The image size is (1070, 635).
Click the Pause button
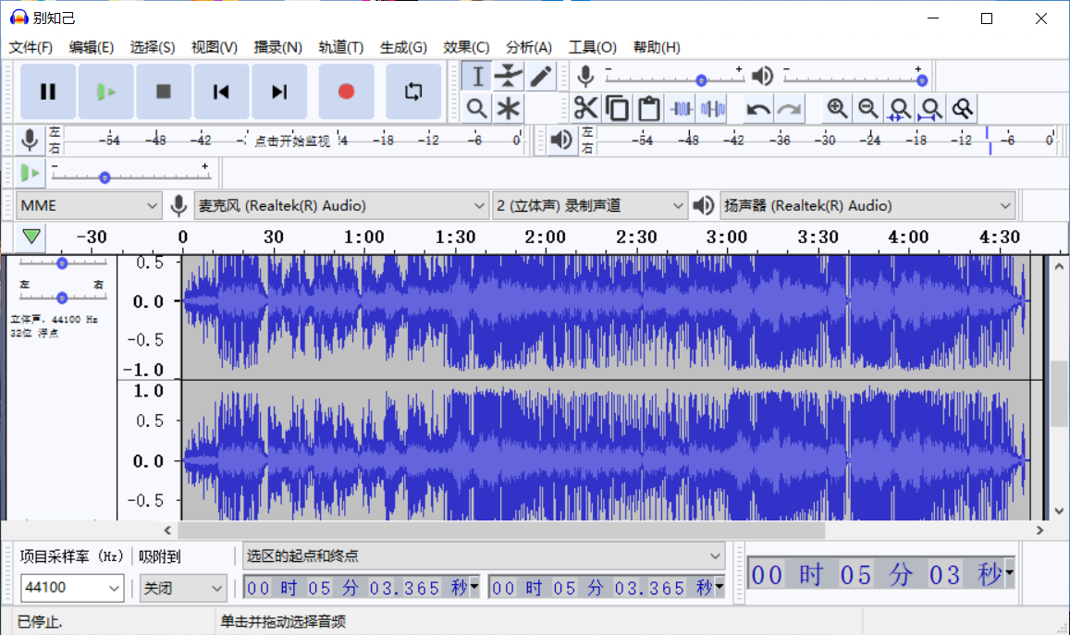[x=48, y=92]
